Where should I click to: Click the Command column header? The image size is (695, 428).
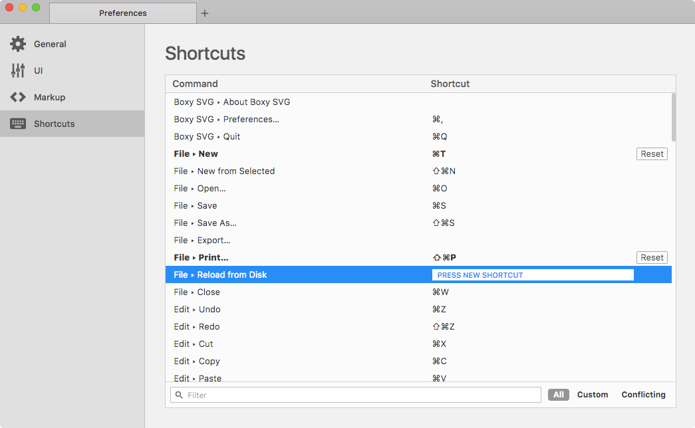[x=195, y=84]
